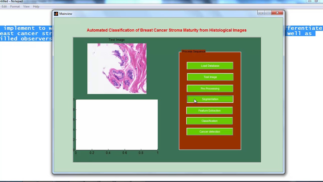Open Notepad's Edit menu
The image size is (323, 182).
(x=4, y=7)
